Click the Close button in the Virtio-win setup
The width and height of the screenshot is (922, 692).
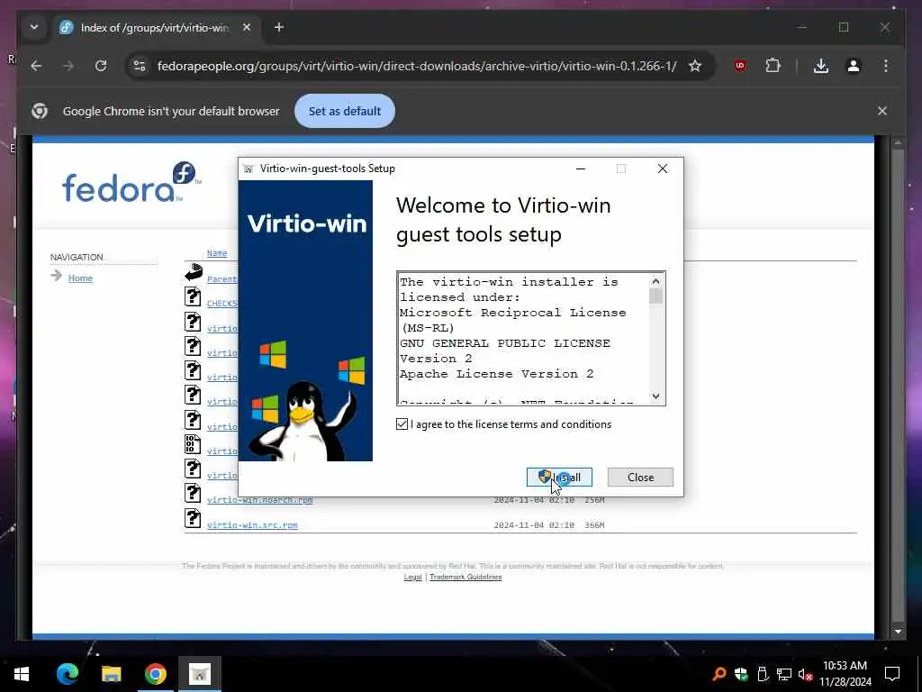tap(640, 478)
